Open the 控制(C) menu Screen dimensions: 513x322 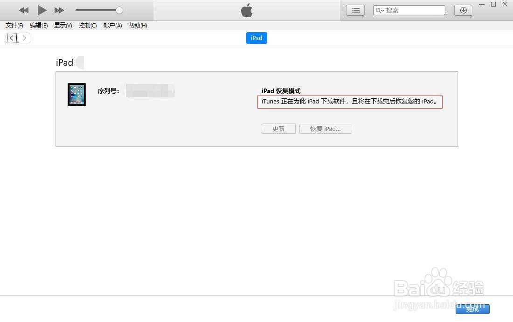88,26
